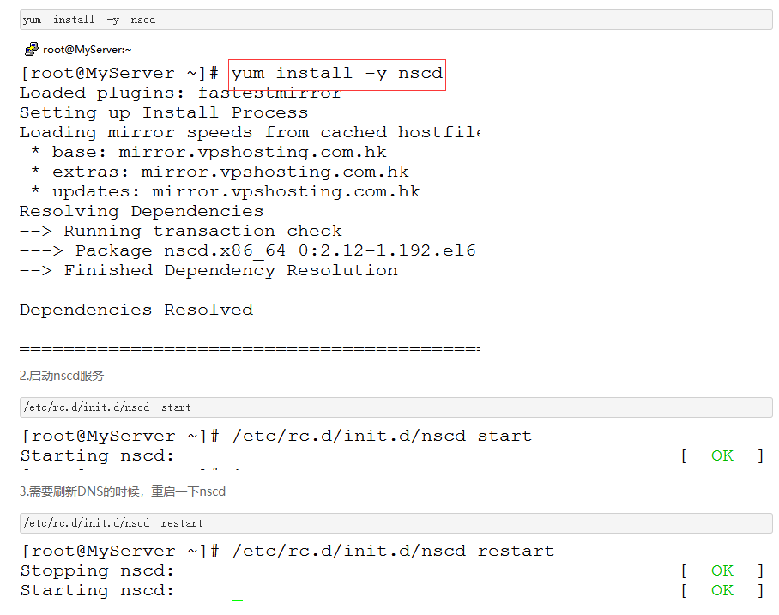Click the red-boxed yum install command

[x=337, y=74]
